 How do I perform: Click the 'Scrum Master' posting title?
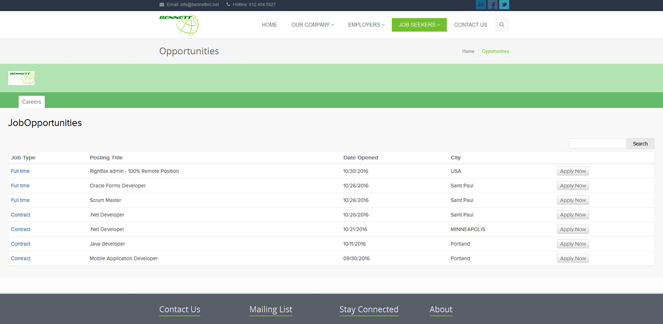pos(105,200)
